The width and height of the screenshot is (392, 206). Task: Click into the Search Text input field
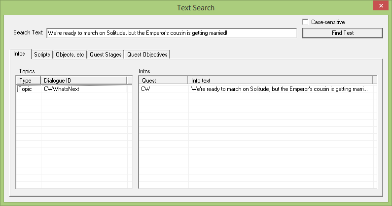coord(171,33)
